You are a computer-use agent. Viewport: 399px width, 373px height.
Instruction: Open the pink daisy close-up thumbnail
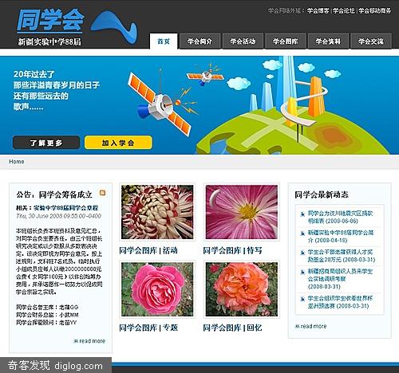[242, 212]
